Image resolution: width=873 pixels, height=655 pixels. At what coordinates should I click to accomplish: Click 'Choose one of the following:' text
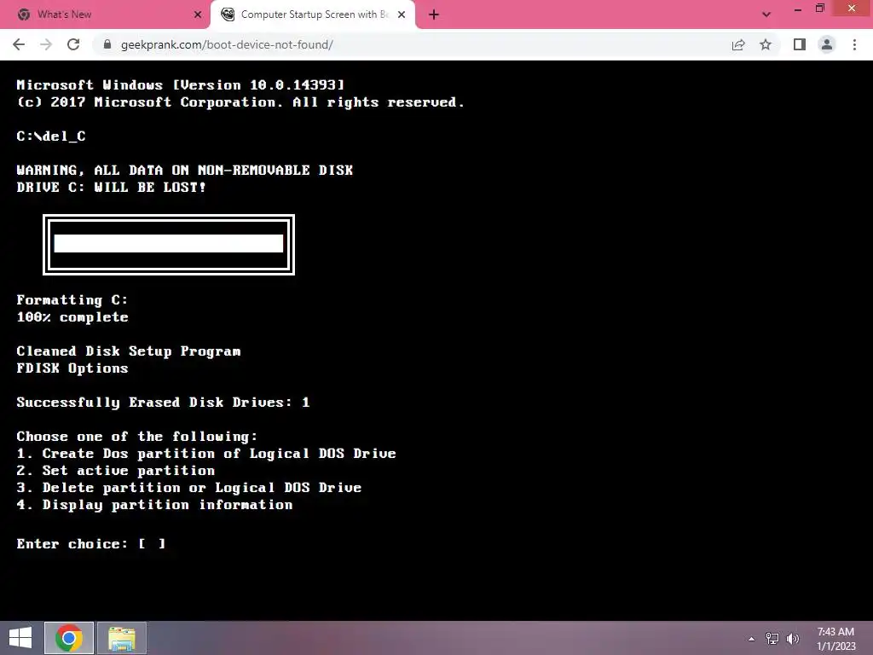136,436
